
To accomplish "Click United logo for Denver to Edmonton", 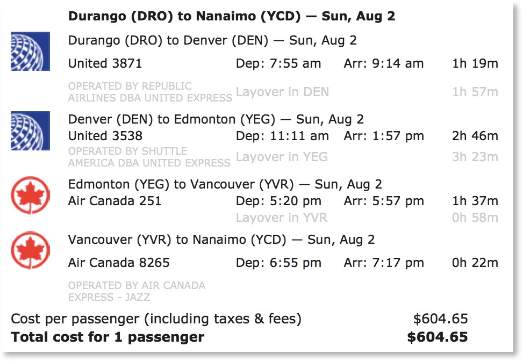I will point(31,131).
